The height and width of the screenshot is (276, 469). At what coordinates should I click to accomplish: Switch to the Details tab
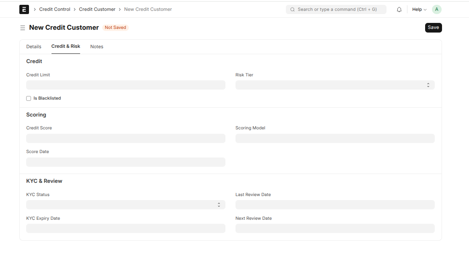tap(34, 47)
